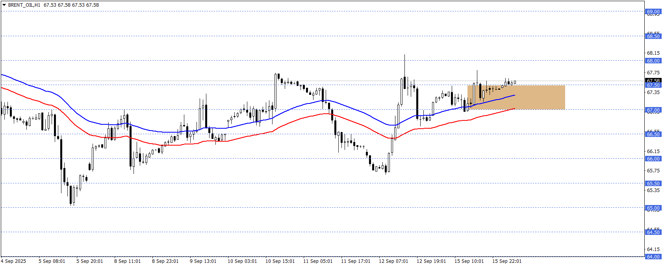Click the 67.35 scale value
This screenshot has height=266, width=664.
click(x=653, y=92)
